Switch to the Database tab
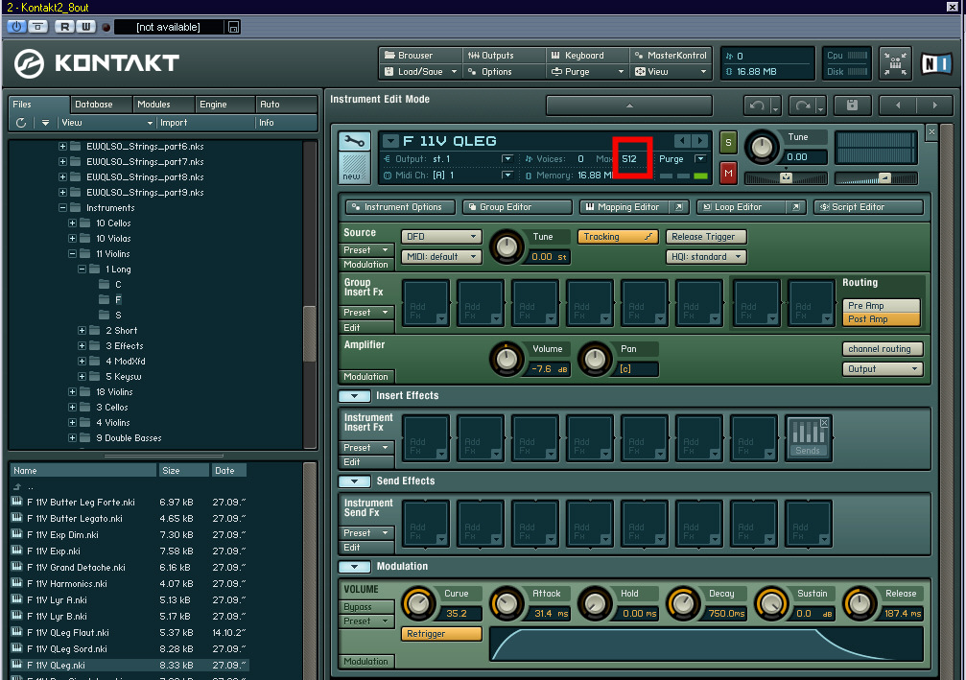 click(x=94, y=105)
